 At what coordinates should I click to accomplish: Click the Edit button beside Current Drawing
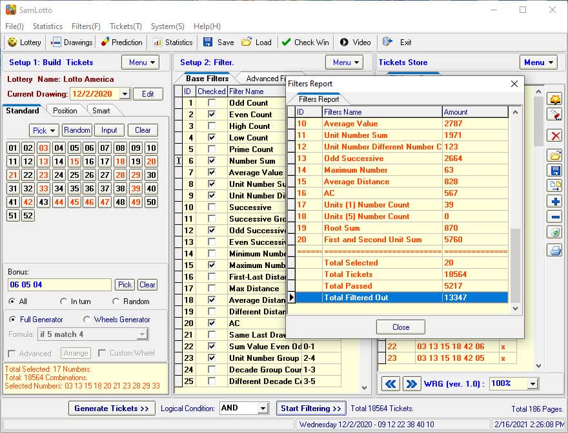tap(148, 94)
